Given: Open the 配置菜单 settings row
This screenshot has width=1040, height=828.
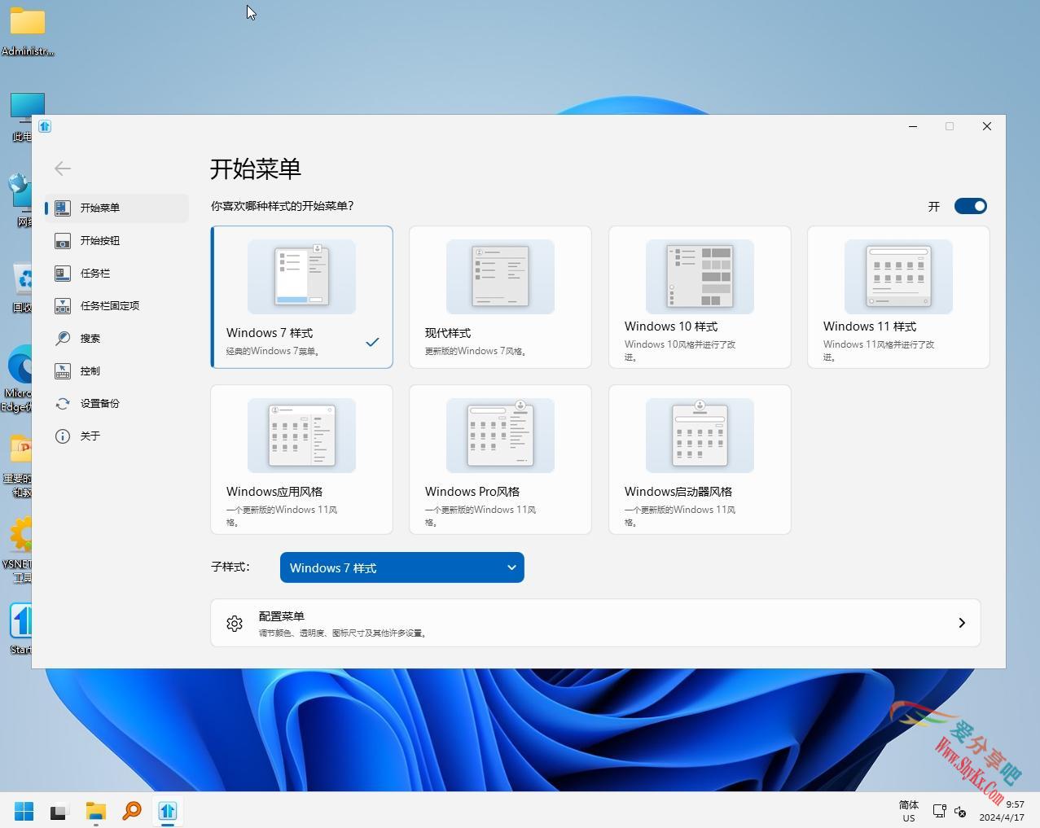Looking at the screenshot, I should coord(595,623).
